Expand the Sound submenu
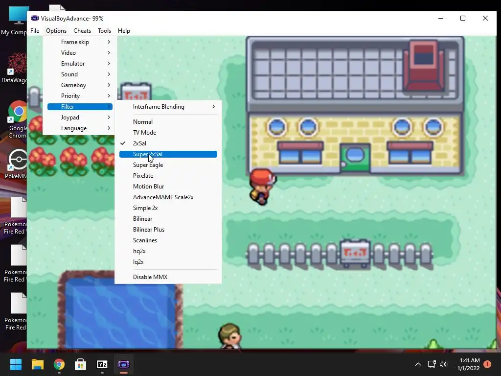 (x=80, y=74)
